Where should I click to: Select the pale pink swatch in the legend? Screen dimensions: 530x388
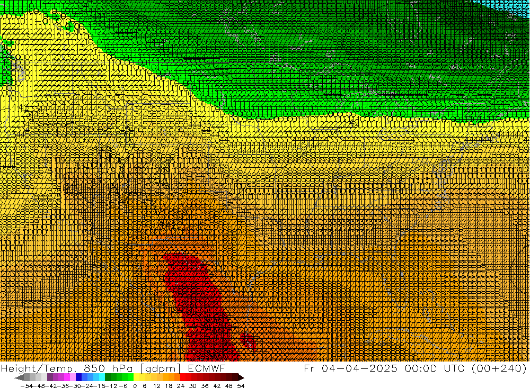coord(73,377)
